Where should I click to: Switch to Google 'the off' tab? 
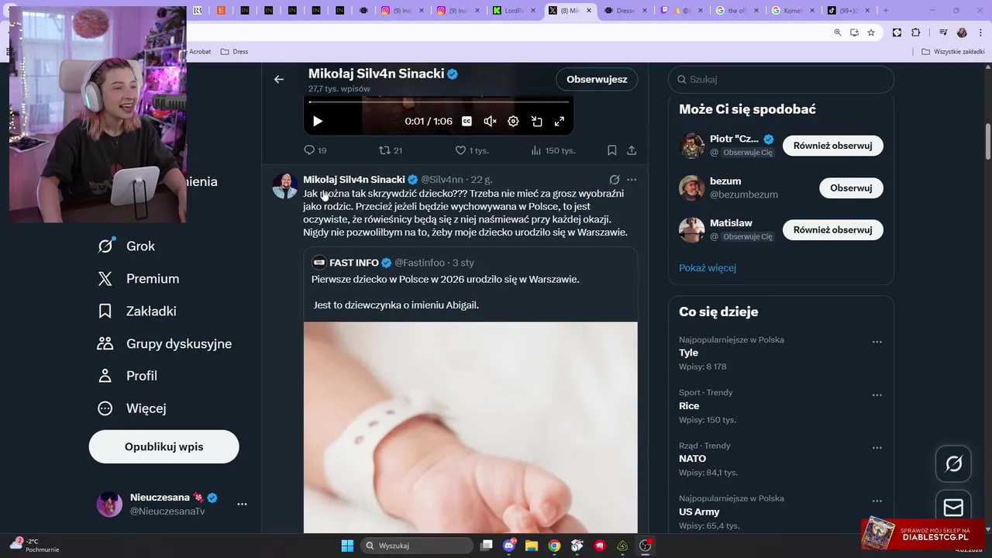(735, 11)
